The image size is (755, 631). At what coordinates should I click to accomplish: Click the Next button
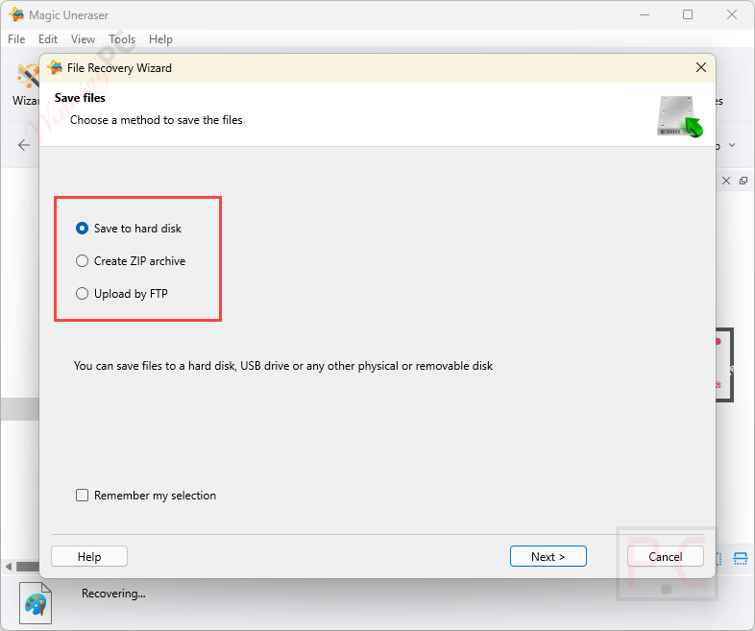click(x=548, y=556)
